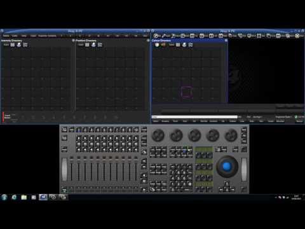Click the grid view icon in Intensity Directory
305x229 pixels.
pos(13,45)
